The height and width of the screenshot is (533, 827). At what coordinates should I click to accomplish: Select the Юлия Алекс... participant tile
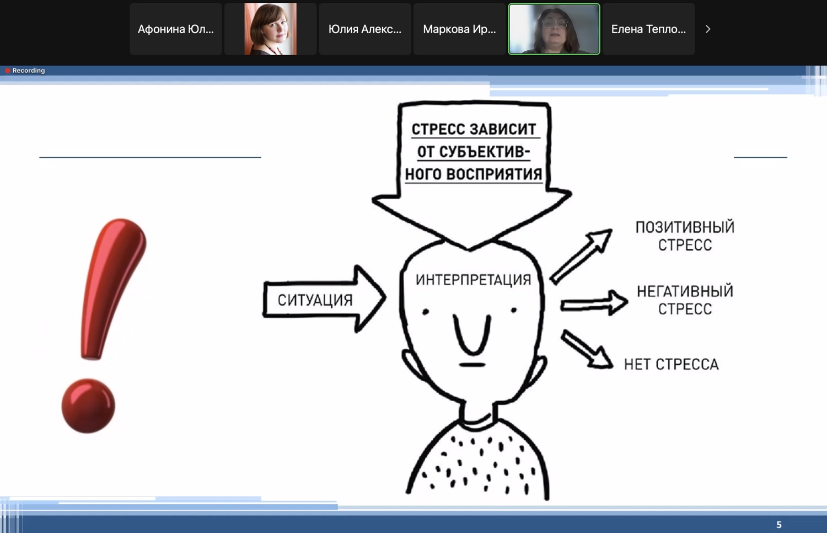(x=365, y=29)
